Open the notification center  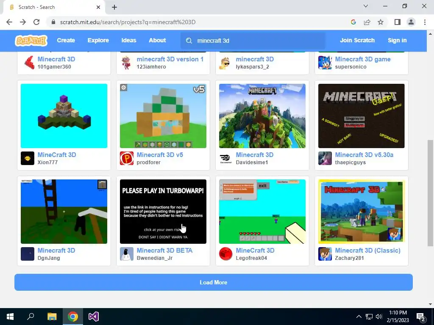(x=421, y=317)
